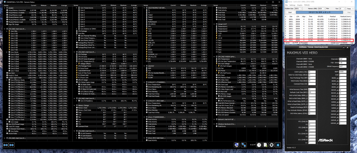
Task: Open the LinX File menu
Action: coord(286,5)
